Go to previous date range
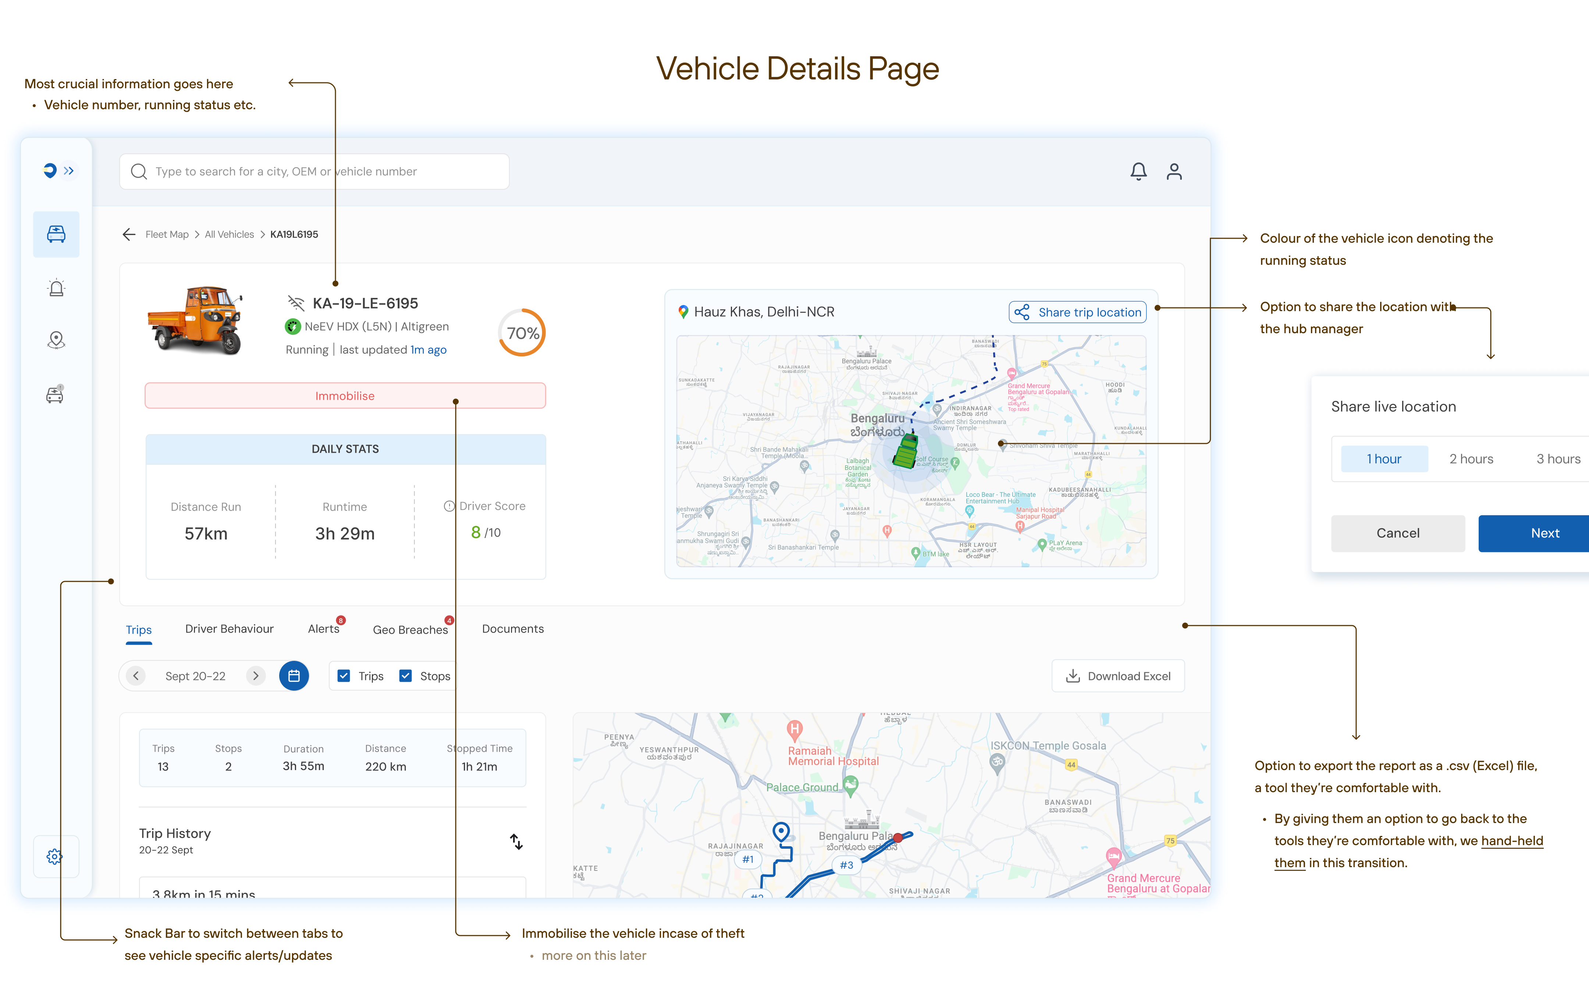1589x983 pixels. point(136,676)
